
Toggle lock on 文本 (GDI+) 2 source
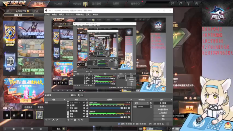(87, 103)
